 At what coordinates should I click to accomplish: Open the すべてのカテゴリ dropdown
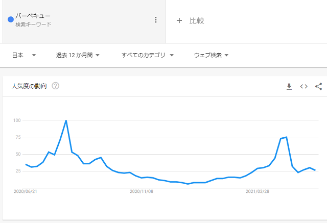(x=148, y=55)
